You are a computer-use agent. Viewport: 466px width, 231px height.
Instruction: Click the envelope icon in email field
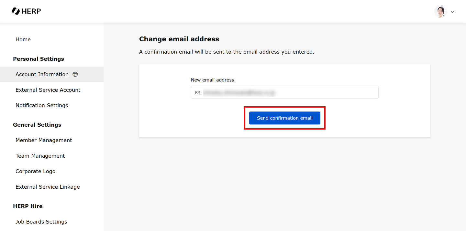click(198, 93)
